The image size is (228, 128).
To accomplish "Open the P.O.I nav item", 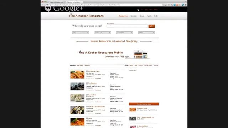I will [156, 16].
